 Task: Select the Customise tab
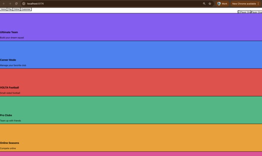[26, 9]
